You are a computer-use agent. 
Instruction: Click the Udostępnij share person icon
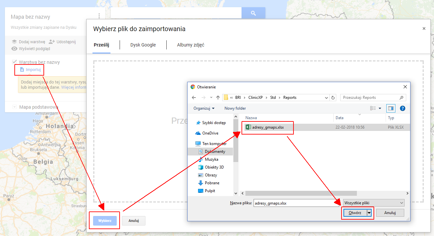pos(52,42)
